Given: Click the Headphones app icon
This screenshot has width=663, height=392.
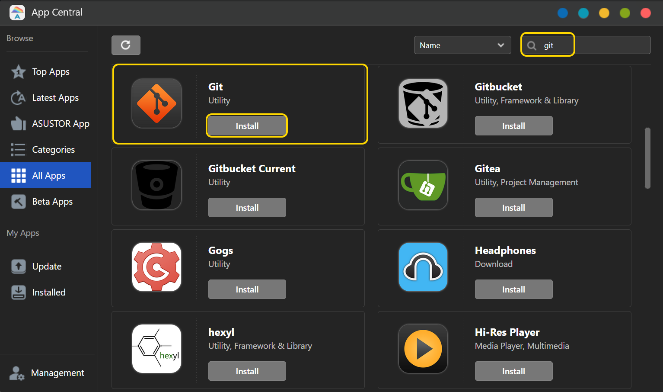Looking at the screenshot, I should pos(423,267).
